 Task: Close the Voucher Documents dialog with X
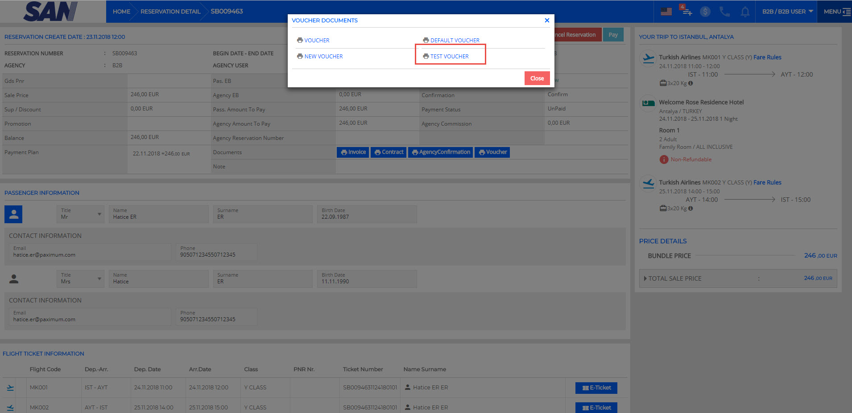(547, 20)
